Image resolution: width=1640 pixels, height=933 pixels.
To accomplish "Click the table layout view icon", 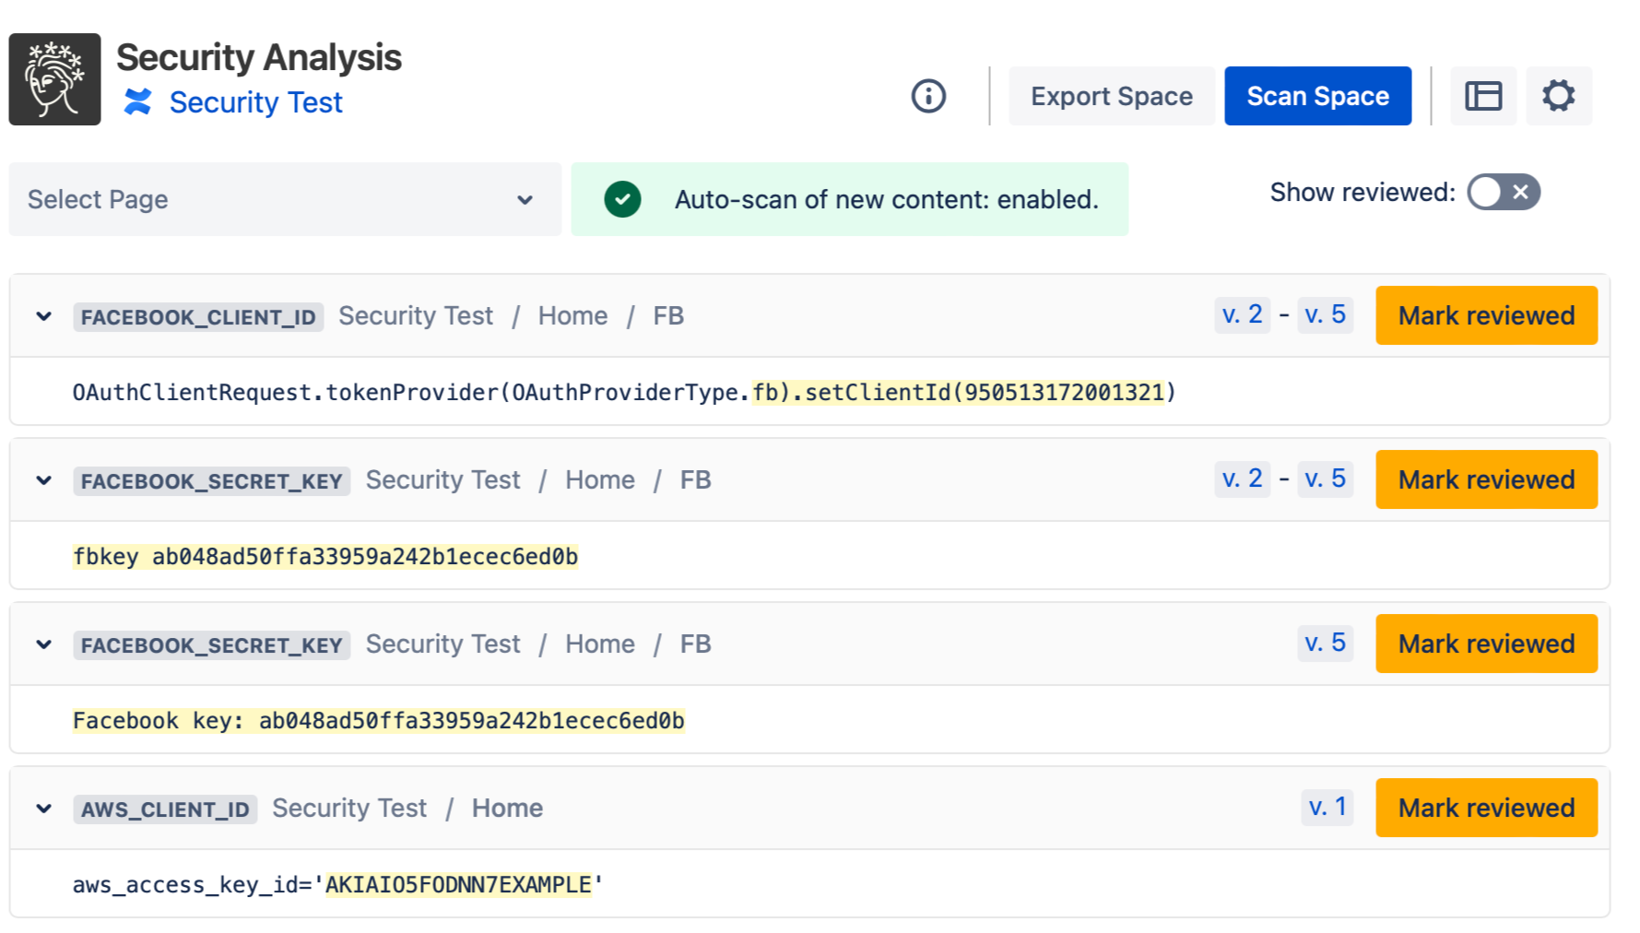I will click(1482, 96).
